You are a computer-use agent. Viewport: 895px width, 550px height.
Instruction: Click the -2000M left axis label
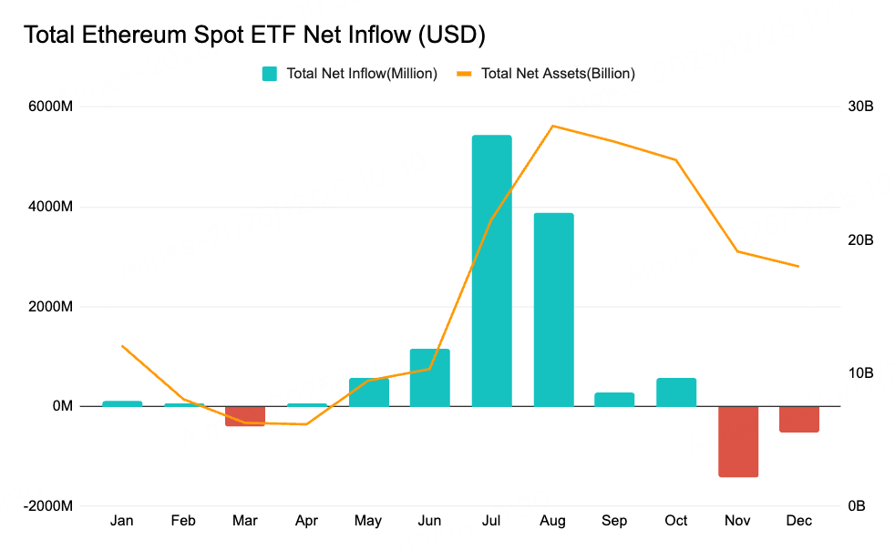48,506
